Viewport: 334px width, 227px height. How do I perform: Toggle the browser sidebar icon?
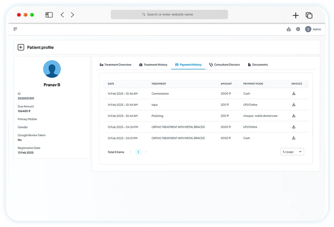click(x=49, y=15)
